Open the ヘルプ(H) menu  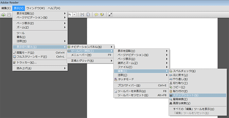click(x=54, y=8)
